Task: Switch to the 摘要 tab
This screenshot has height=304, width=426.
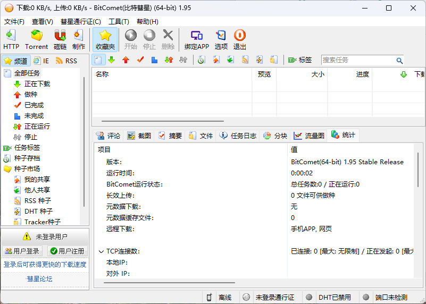Action: coord(170,136)
